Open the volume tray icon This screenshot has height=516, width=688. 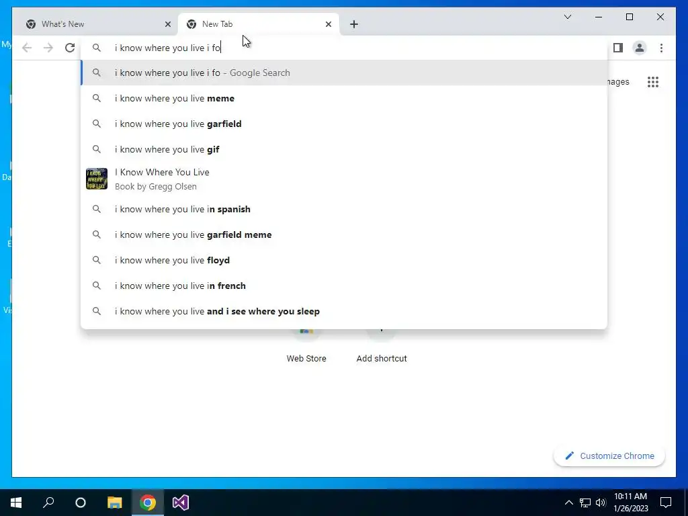coord(601,503)
